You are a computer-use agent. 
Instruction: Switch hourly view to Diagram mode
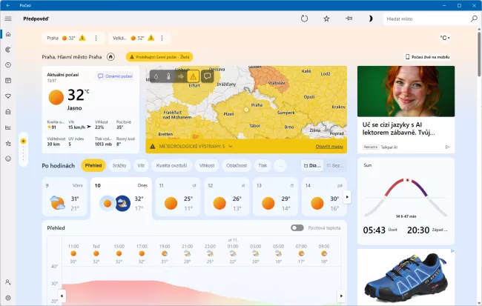tap(312, 165)
